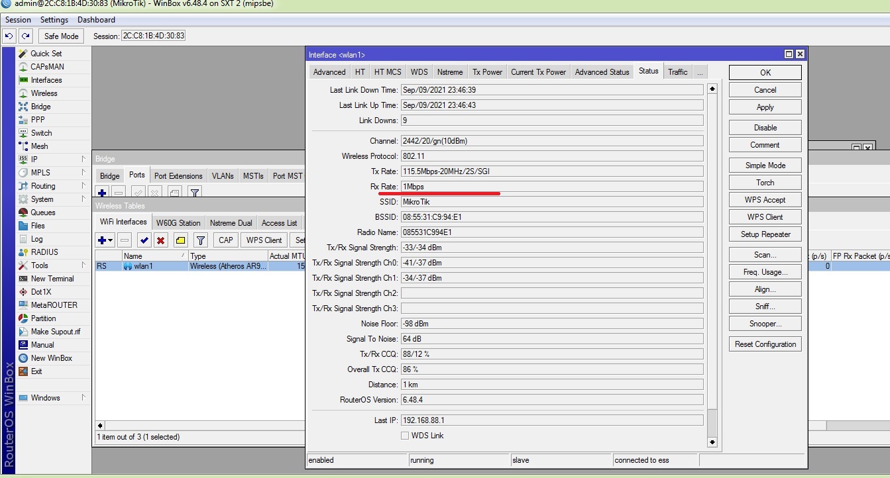
Task: Expand the MPLS submenu
Action: tap(83, 173)
